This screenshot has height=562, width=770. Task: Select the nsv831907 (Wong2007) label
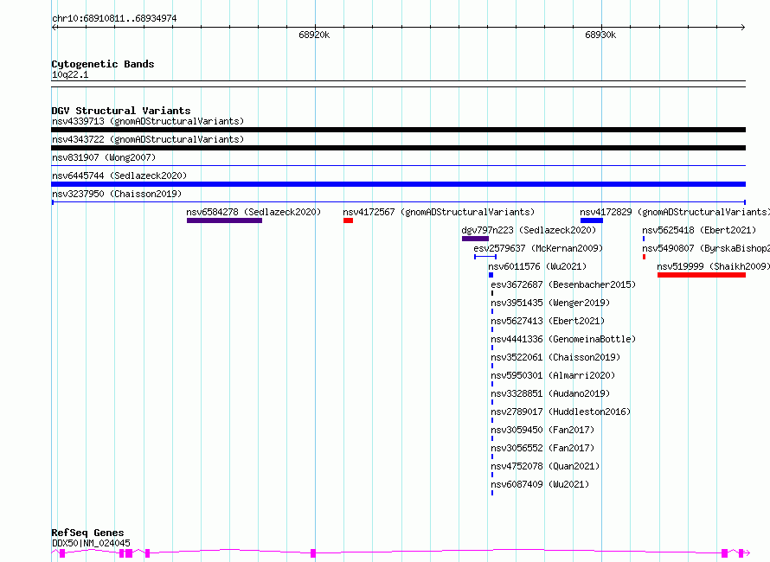pyautogui.click(x=104, y=157)
